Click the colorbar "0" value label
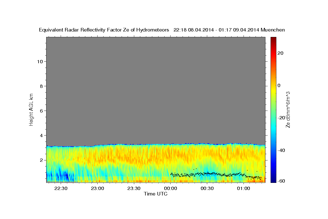This screenshot has height=219, width=328. (x=279, y=85)
